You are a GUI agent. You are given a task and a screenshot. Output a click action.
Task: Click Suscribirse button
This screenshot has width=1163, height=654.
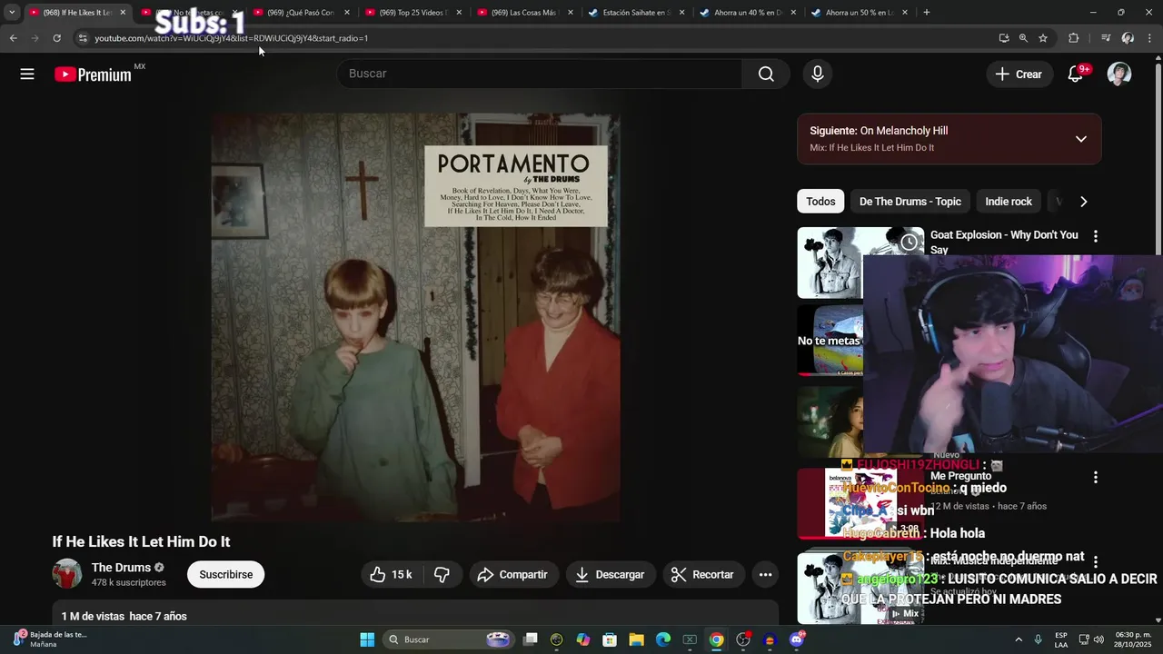point(225,574)
